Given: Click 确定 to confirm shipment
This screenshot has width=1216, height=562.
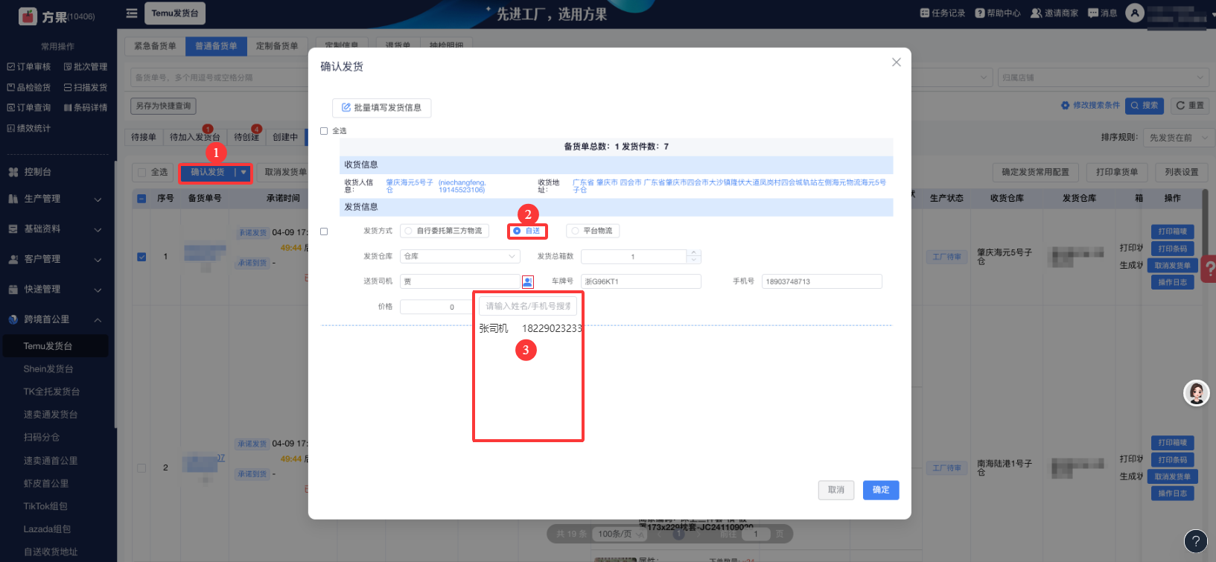Looking at the screenshot, I should tap(881, 490).
